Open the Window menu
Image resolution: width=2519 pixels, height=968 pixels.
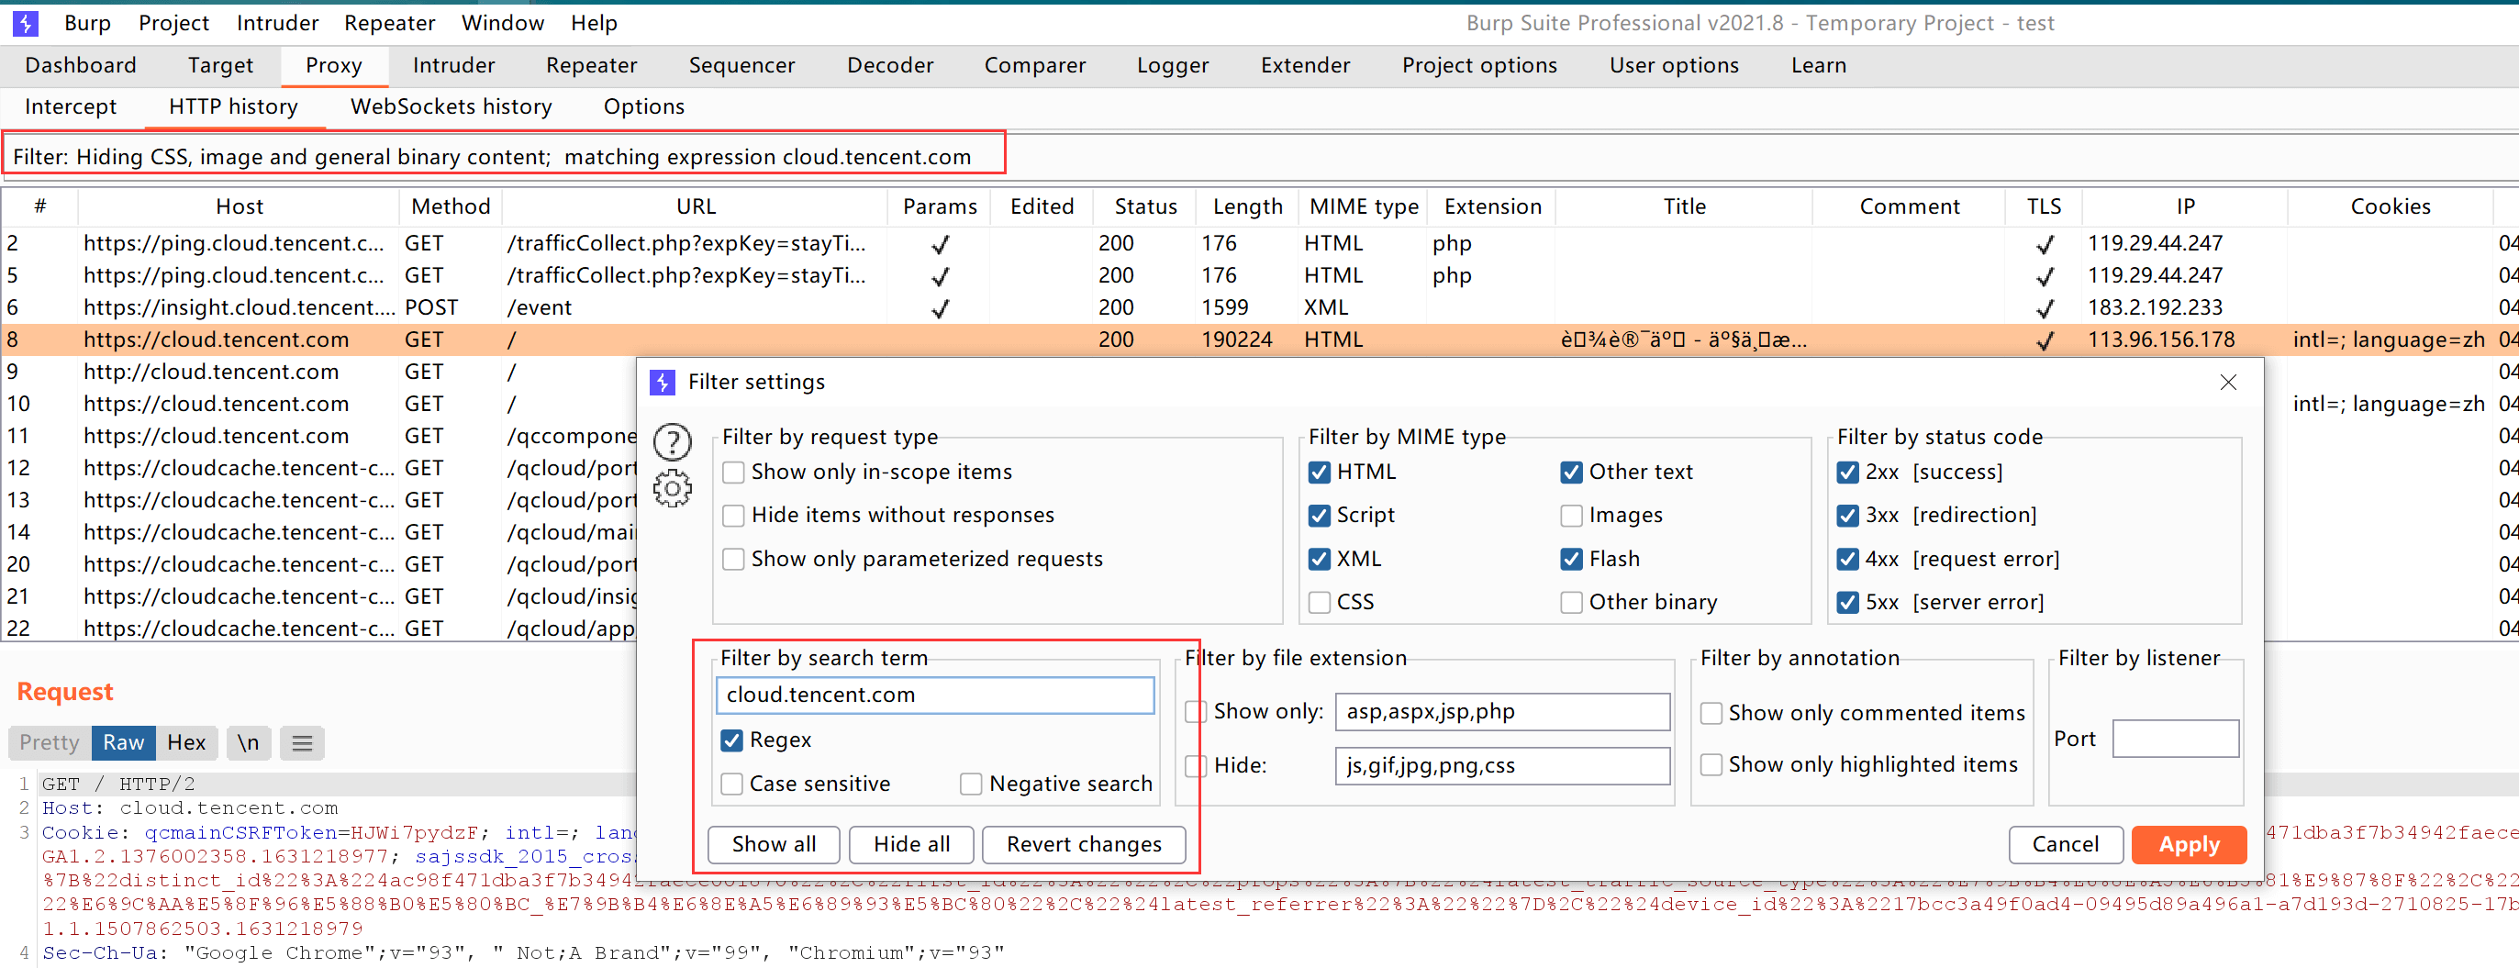tap(503, 23)
